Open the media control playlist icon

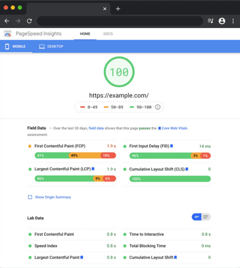tap(210, 21)
